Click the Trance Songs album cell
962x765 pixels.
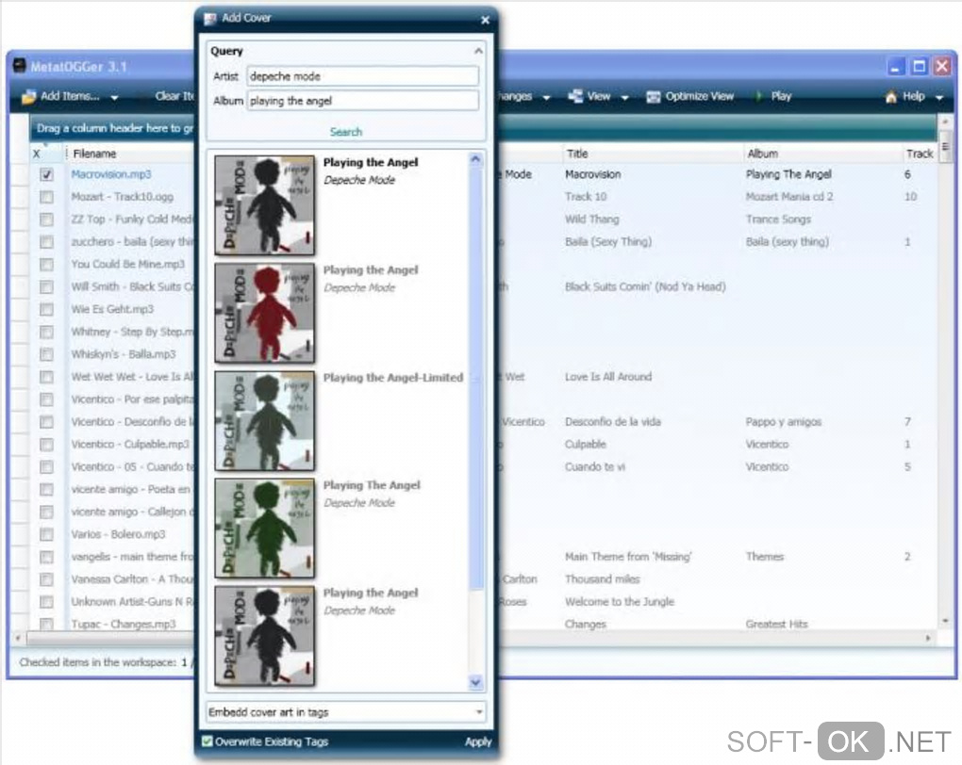coord(778,220)
